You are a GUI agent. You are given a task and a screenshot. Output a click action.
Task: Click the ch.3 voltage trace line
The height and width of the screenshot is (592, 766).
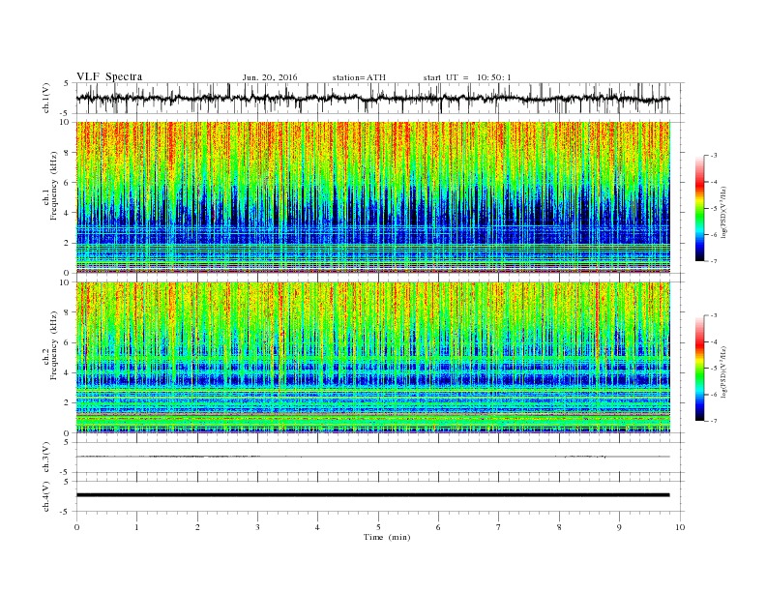373,457
